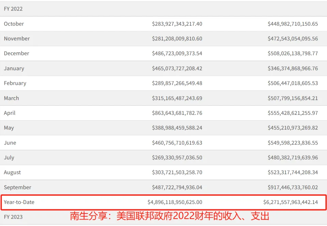
Task: Click the April month label
Action: (10, 113)
